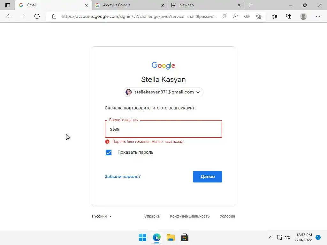Activate Read aloud icon in address bar
The image size is (327, 245).
pos(235,16)
